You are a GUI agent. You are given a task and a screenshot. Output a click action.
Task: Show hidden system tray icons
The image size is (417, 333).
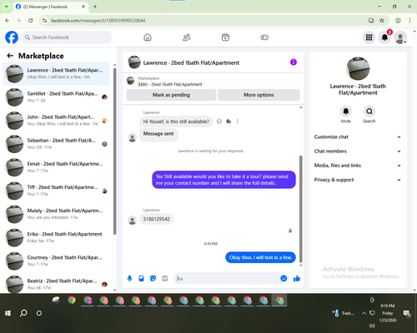point(364,313)
